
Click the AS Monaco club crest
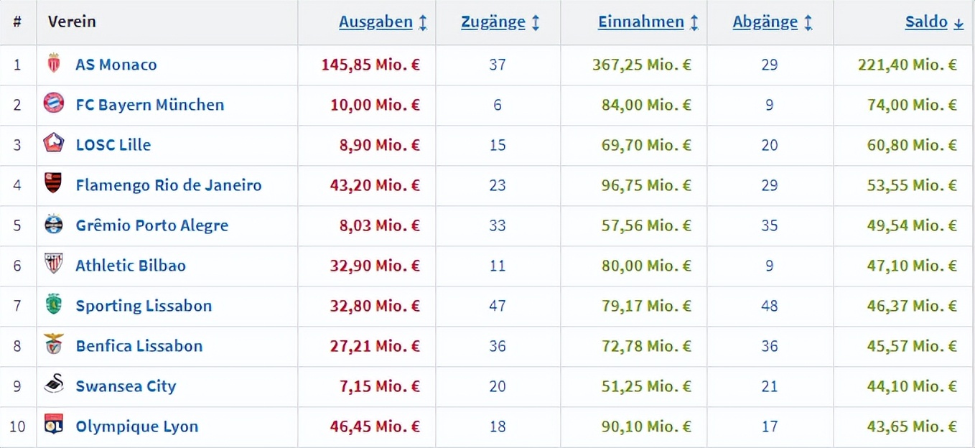[54, 64]
